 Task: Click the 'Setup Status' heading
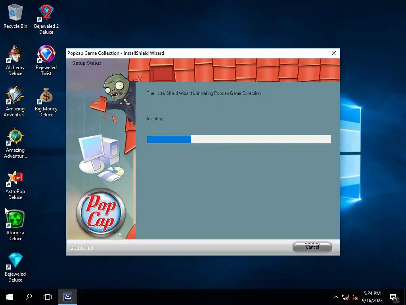tap(87, 63)
